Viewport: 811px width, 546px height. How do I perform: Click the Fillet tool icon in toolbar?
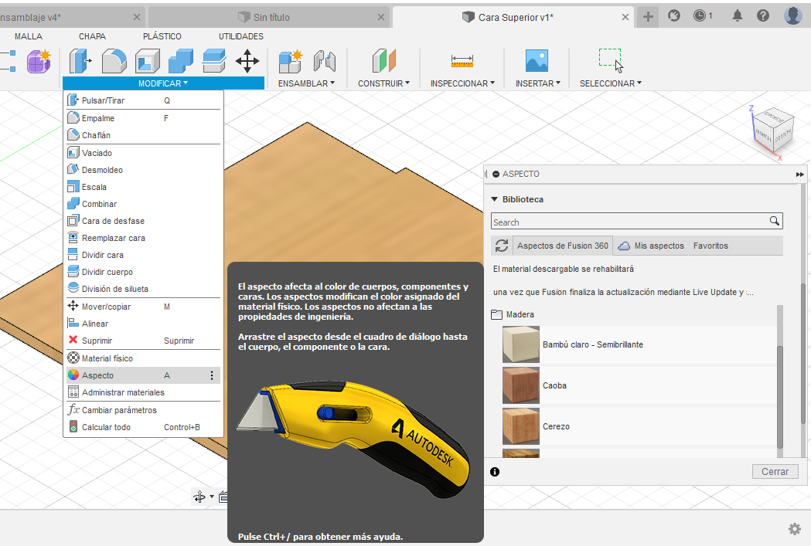click(114, 61)
